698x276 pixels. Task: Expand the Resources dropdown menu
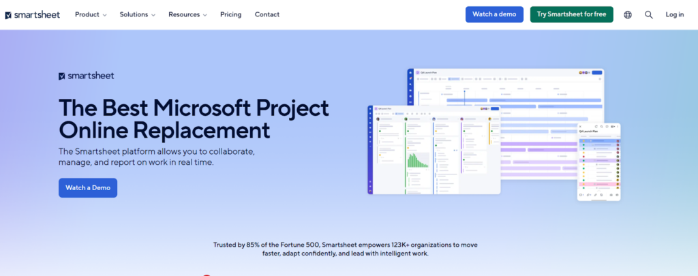coord(187,14)
